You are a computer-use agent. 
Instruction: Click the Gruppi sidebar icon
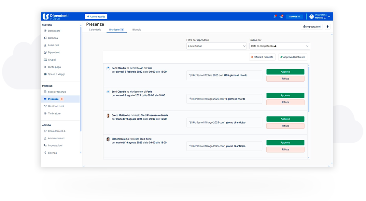point(45,60)
